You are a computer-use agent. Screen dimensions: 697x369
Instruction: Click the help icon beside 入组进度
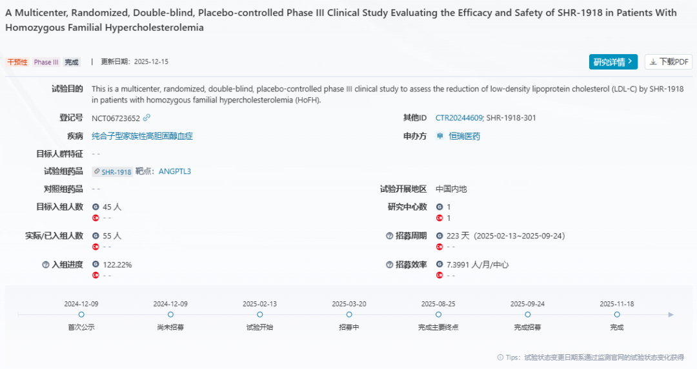(x=46, y=265)
